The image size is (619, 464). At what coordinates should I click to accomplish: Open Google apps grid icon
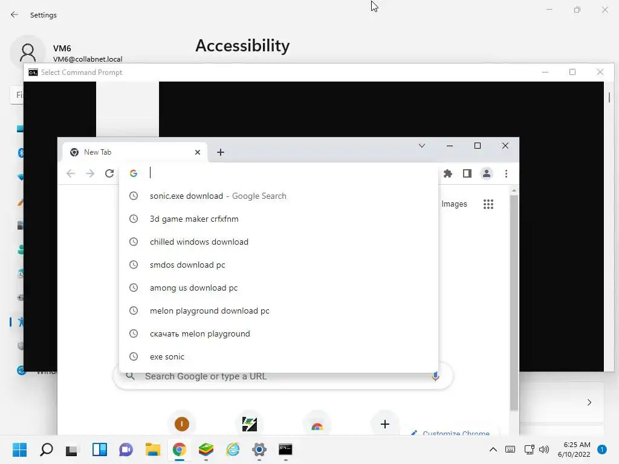point(488,204)
